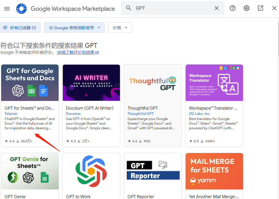Expand the 与 Google 表格搭配使用 dropdown
Image resolution: width=279 pixels, height=199 pixels.
[x=74, y=27]
